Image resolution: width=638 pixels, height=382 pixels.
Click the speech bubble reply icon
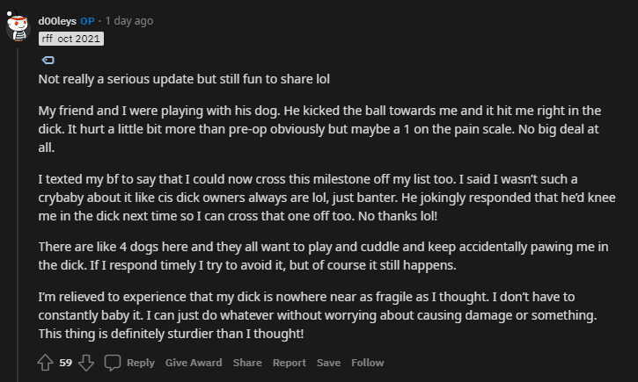[113, 363]
